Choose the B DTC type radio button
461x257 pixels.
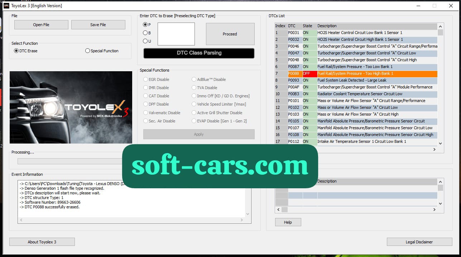[147, 33]
